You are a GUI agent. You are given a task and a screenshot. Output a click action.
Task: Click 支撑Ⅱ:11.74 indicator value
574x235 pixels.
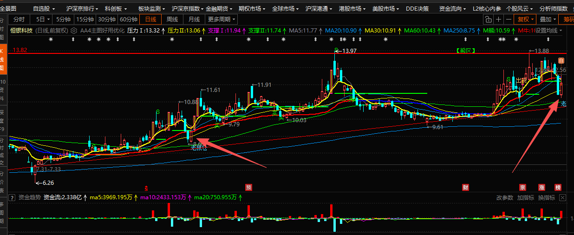(x=265, y=31)
